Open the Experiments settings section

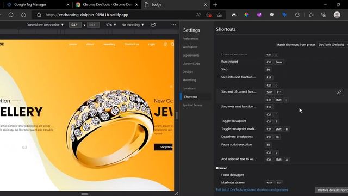pos(191,56)
